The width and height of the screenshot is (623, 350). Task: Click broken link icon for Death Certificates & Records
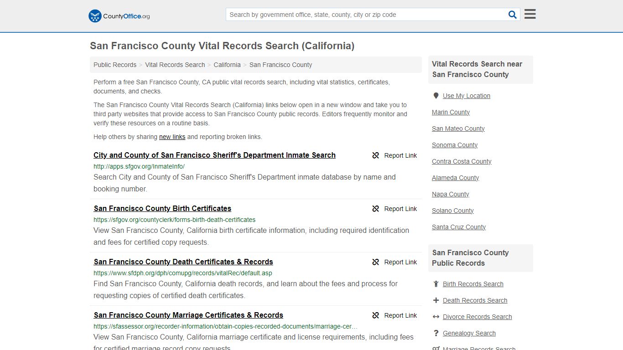coord(375,262)
